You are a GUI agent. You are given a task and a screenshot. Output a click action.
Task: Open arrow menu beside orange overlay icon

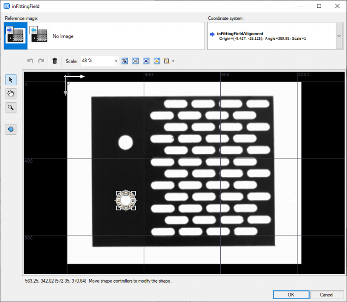[x=173, y=61]
